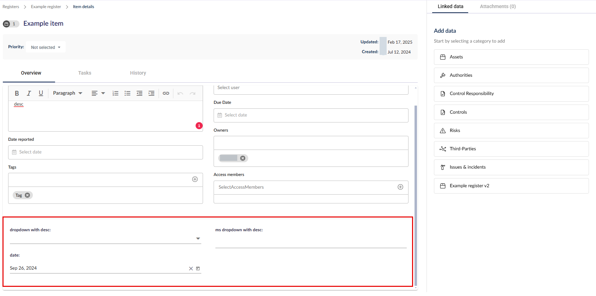Click the red comment badge in editor
Viewport: 596px width, 296px height.
click(199, 126)
